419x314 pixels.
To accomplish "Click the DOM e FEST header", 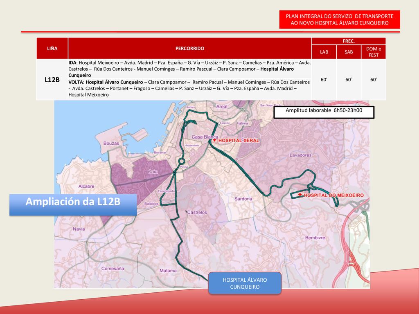I will (374, 52).
